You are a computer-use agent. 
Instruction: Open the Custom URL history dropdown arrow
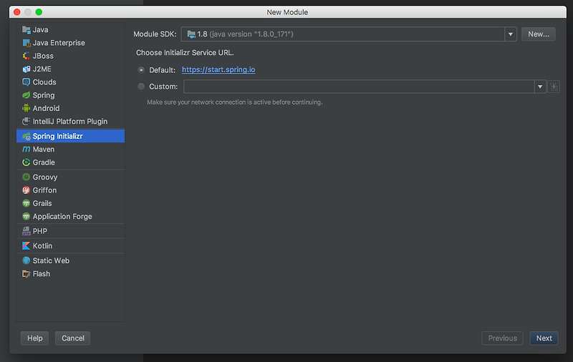540,87
